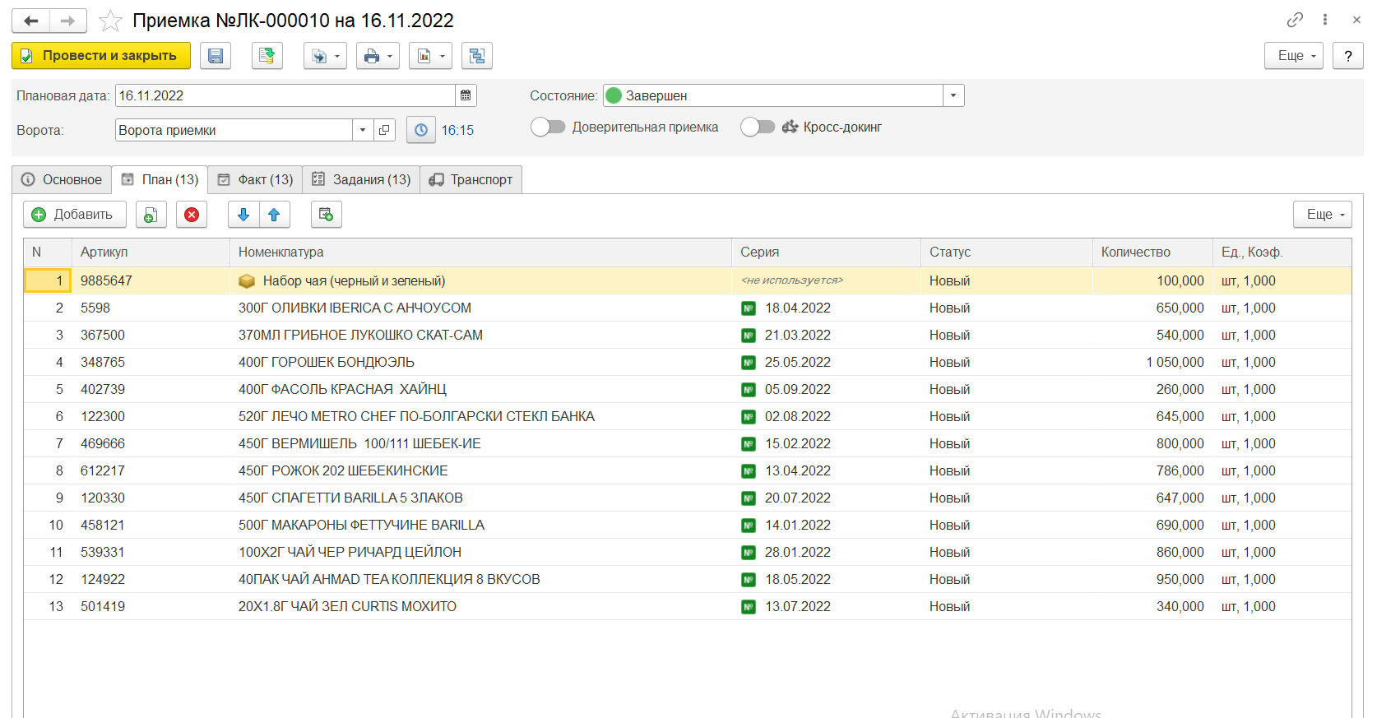Copy the row using the duplicate icon

[151, 215]
